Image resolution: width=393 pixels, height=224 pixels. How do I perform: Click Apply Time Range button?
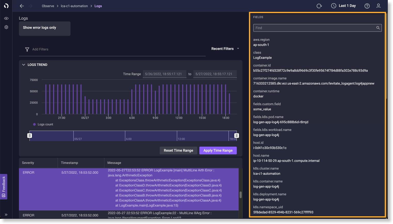pos(218,151)
